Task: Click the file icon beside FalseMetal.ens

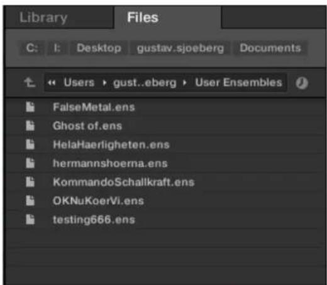Action: (30, 107)
